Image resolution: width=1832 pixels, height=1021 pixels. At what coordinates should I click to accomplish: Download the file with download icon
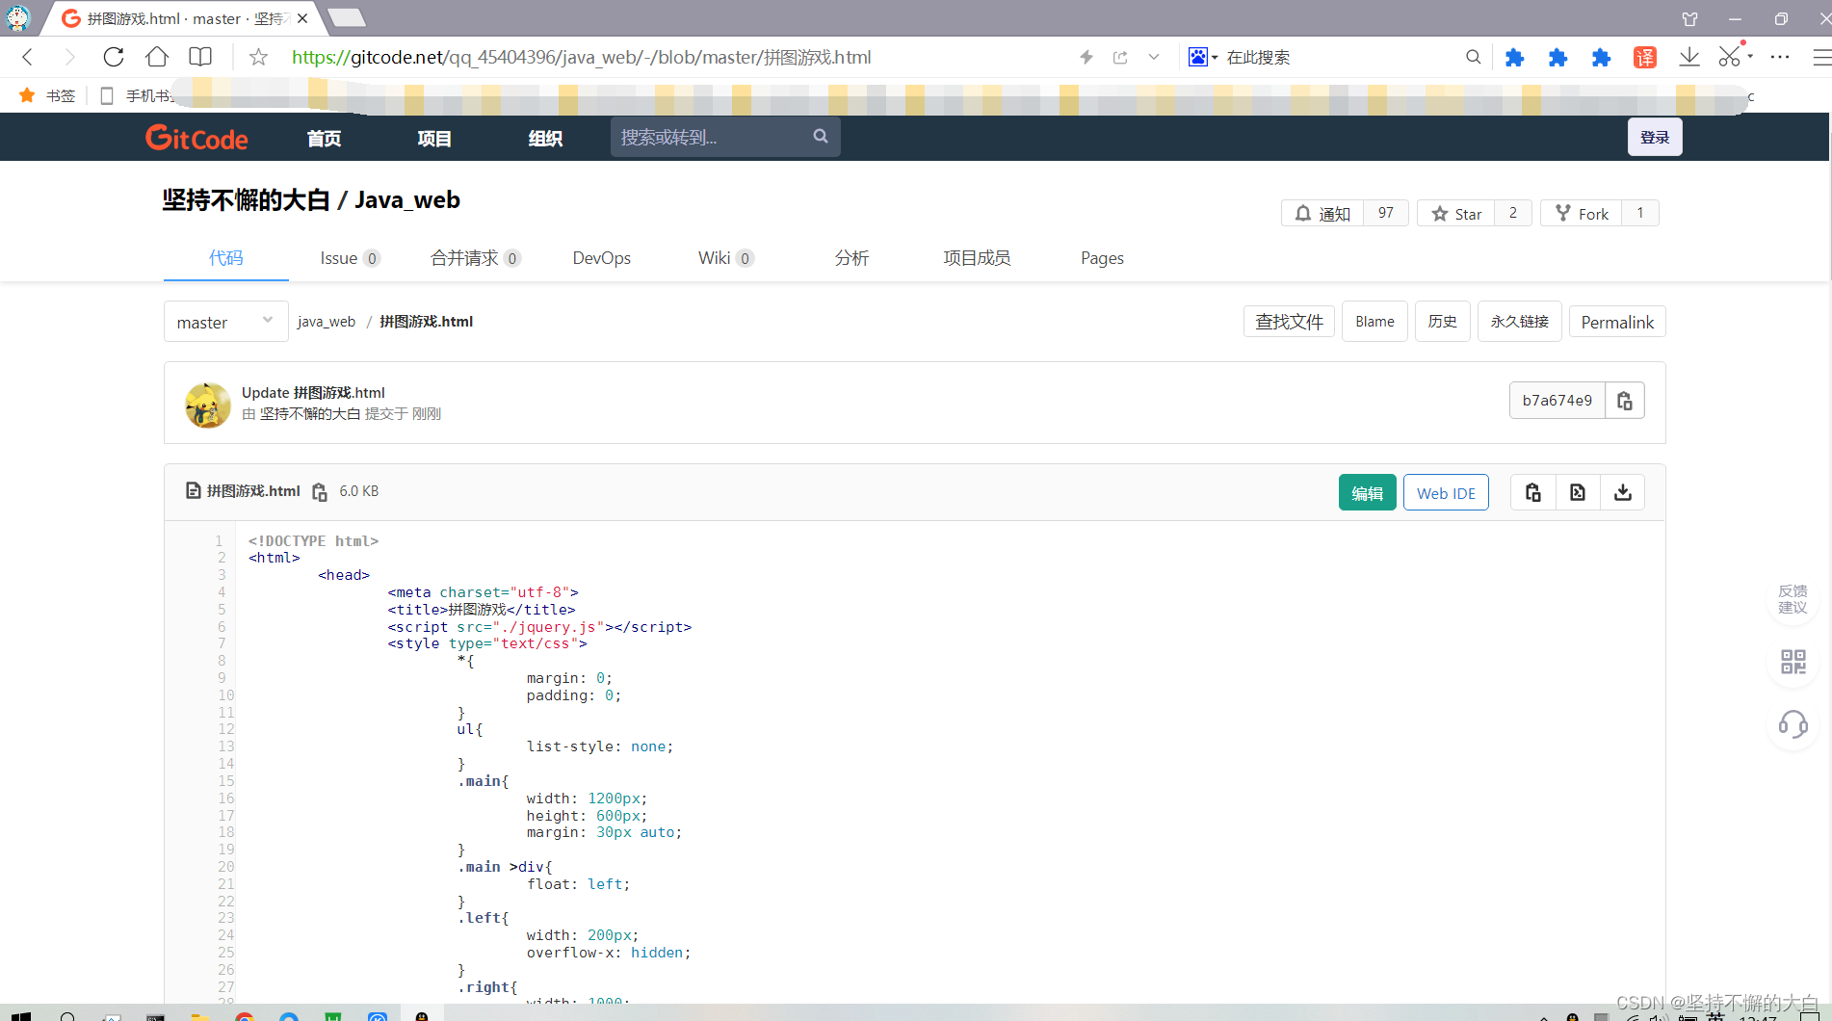pos(1623,492)
